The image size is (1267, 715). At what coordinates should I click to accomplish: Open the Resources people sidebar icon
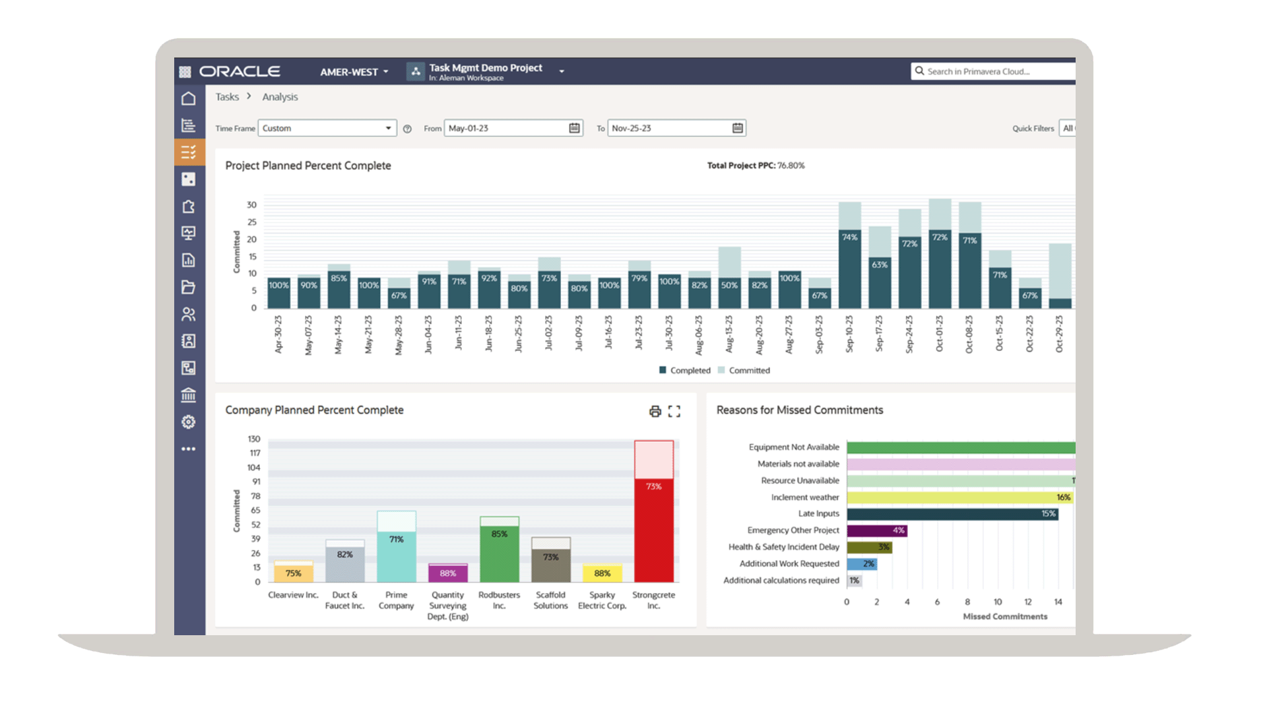point(189,314)
